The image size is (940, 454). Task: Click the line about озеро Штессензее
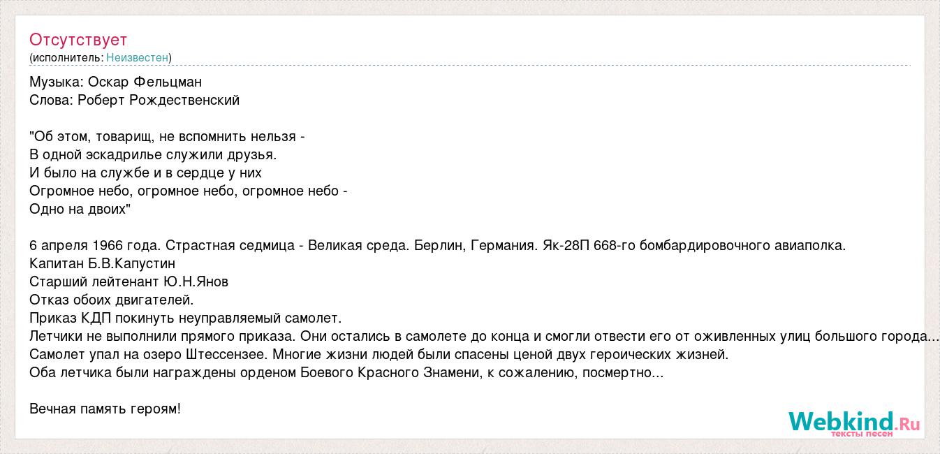379,354
